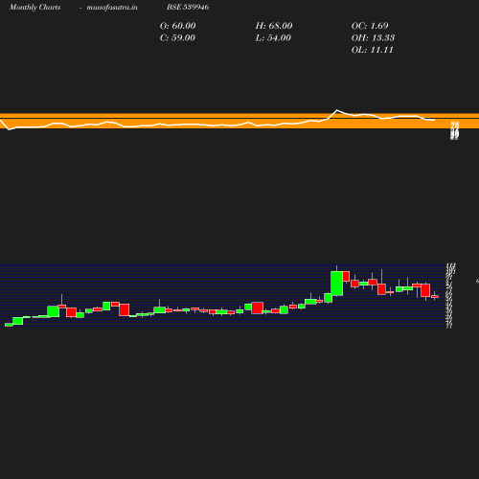Click the 'Monthly Charts' title text
Image resolution: width=479 pixels, height=479 pixels.
pos(34,7)
